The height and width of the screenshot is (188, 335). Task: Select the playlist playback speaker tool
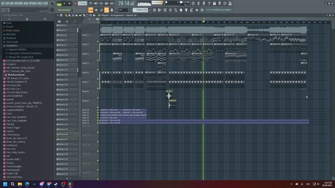click(94, 15)
